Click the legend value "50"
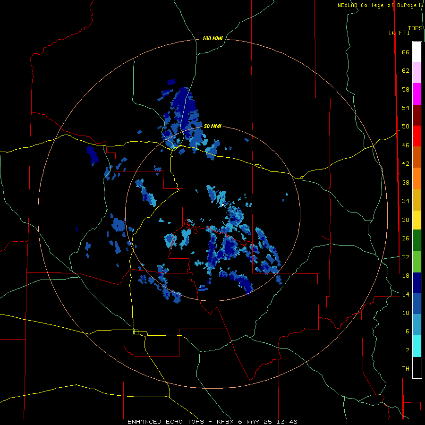The height and width of the screenshot is (425, 425). [x=406, y=127]
